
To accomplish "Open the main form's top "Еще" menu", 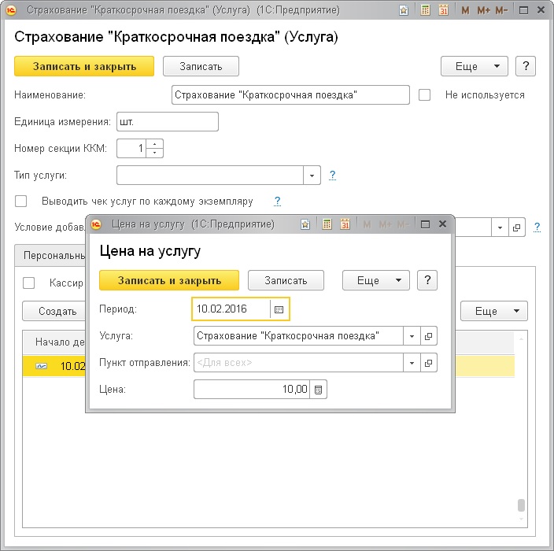I will pos(474,66).
